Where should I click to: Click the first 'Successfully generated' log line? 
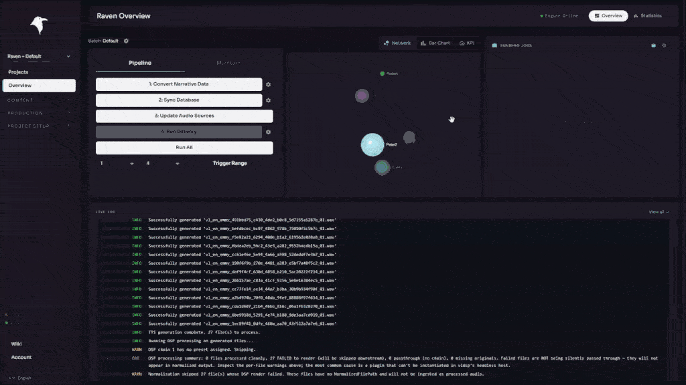242,220
